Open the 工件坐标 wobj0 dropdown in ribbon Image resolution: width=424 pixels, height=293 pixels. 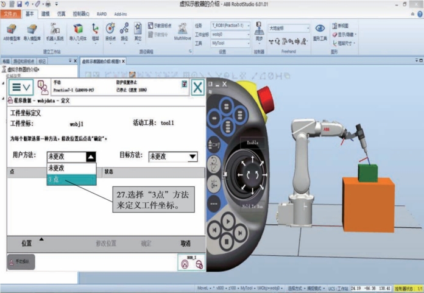pyautogui.click(x=231, y=35)
